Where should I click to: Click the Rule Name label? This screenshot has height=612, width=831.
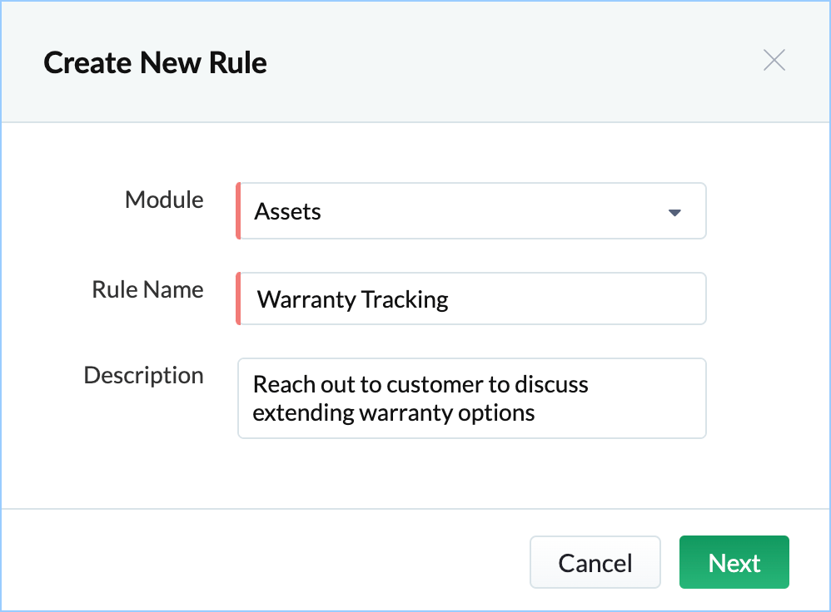147,289
